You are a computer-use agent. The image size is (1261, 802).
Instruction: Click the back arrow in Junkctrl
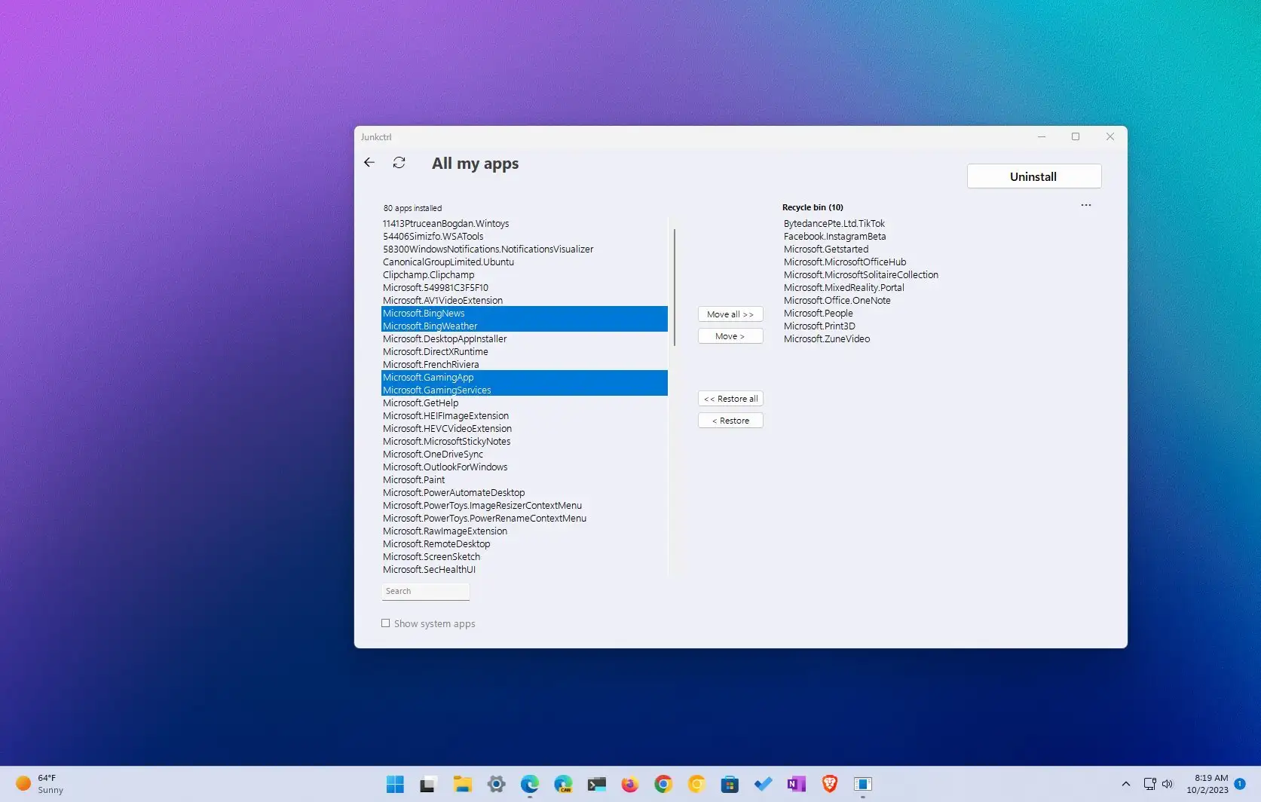coord(369,162)
